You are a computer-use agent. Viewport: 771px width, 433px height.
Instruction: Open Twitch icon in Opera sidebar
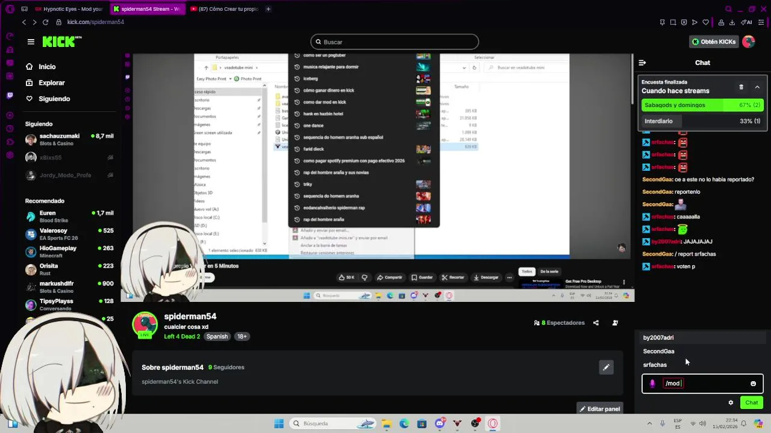tap(10, 96)
